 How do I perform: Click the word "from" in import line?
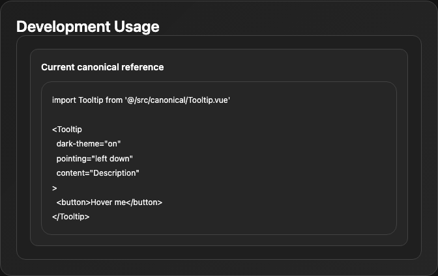pyautogui.click(x=114, y=100)
